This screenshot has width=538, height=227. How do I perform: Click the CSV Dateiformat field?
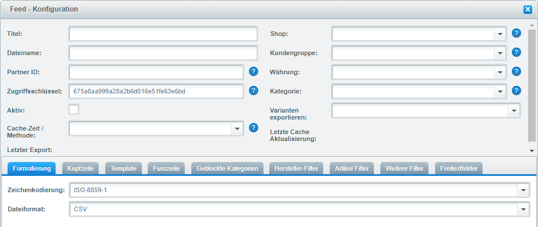(x=293, y=209)
